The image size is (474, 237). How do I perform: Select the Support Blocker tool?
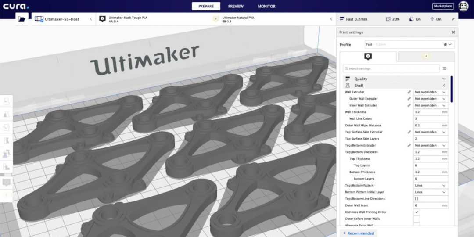(x=6, y=167)
